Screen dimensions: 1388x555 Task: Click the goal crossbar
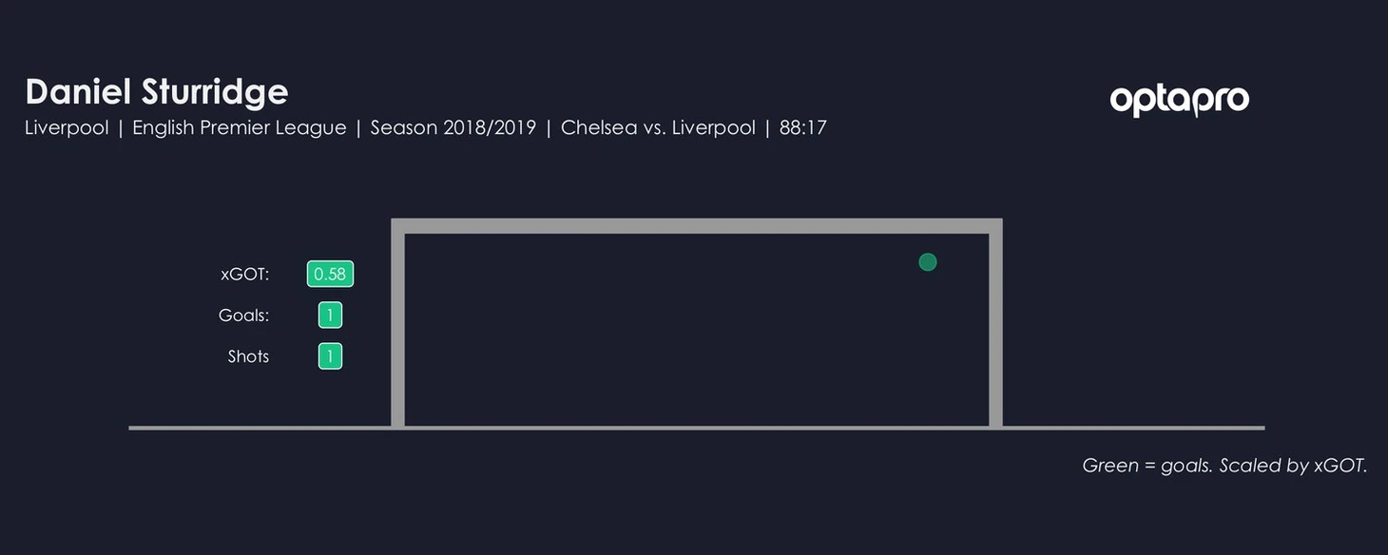(x=697, y=226)
